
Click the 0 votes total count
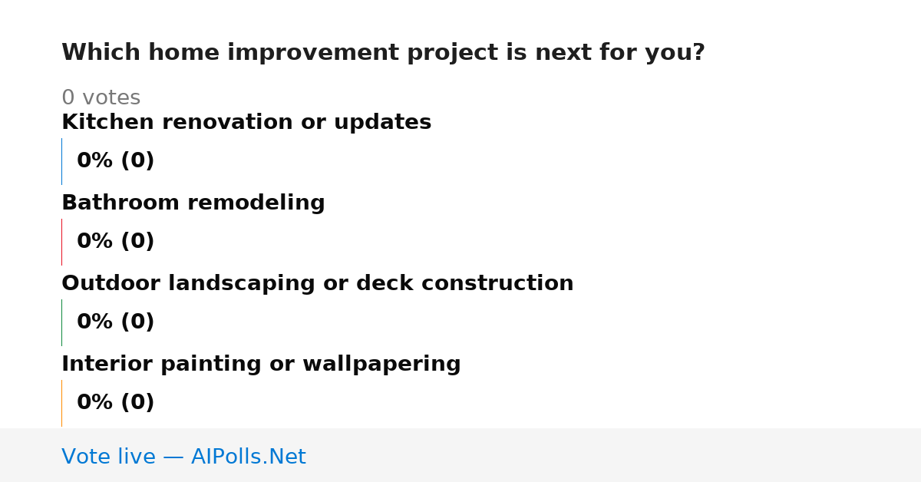pyautogui.click(x=101, y=98)
